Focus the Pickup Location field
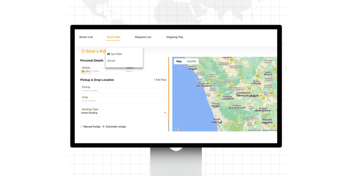 [124, 91]
